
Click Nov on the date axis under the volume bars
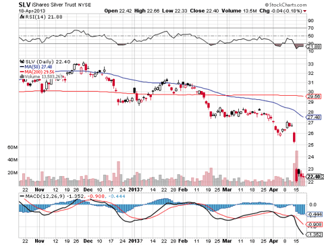pyautogui.click(x=39, y=190)
